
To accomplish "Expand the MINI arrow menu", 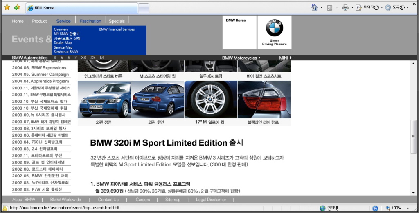I will [x=291, y=58].
